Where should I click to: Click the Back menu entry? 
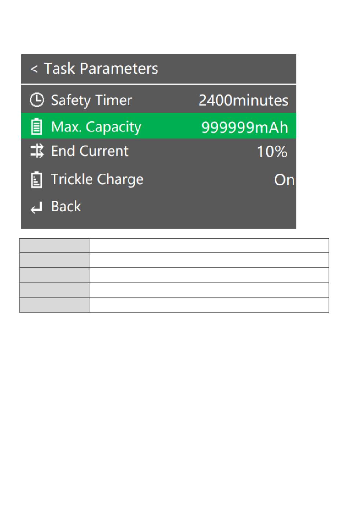66,206
